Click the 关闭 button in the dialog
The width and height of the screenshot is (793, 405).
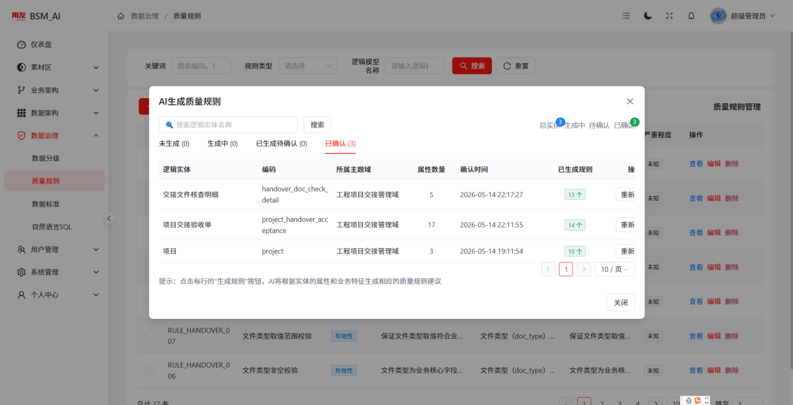620,302
